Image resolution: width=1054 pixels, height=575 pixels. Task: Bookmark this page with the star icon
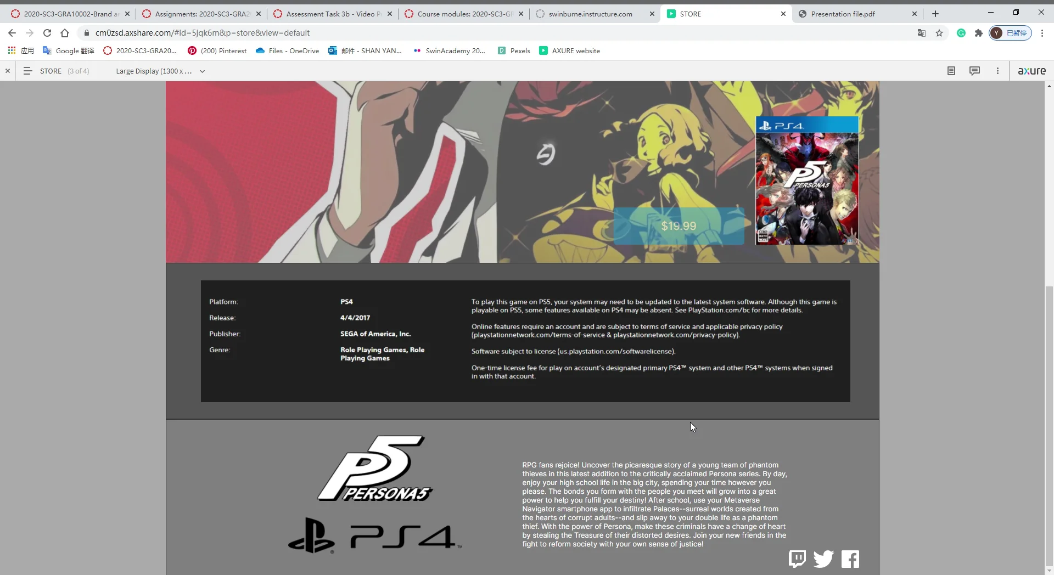click(939, 33)
